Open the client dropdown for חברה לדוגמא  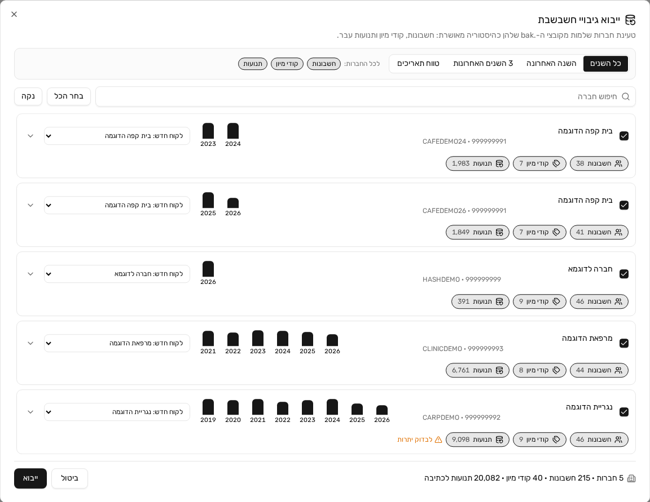tap(117, 274)
